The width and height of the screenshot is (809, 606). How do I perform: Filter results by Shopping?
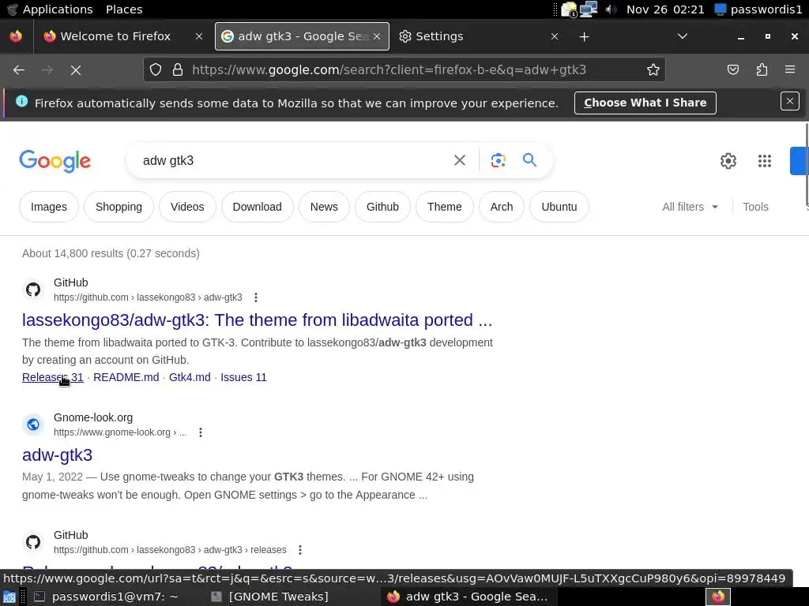(119, 207)
